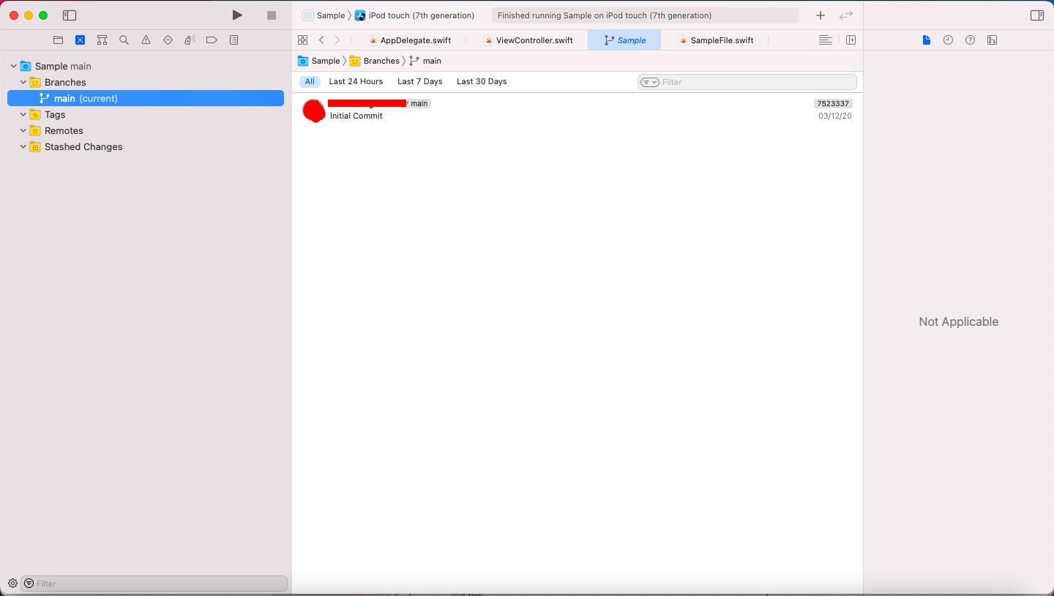Click the commit hash 7523337
Image resolution: width=1054 pixels, height=596 pixels.
click(x=833, y=104)
